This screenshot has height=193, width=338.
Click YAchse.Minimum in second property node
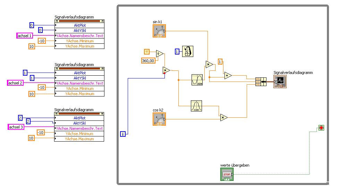click(79, 89)
